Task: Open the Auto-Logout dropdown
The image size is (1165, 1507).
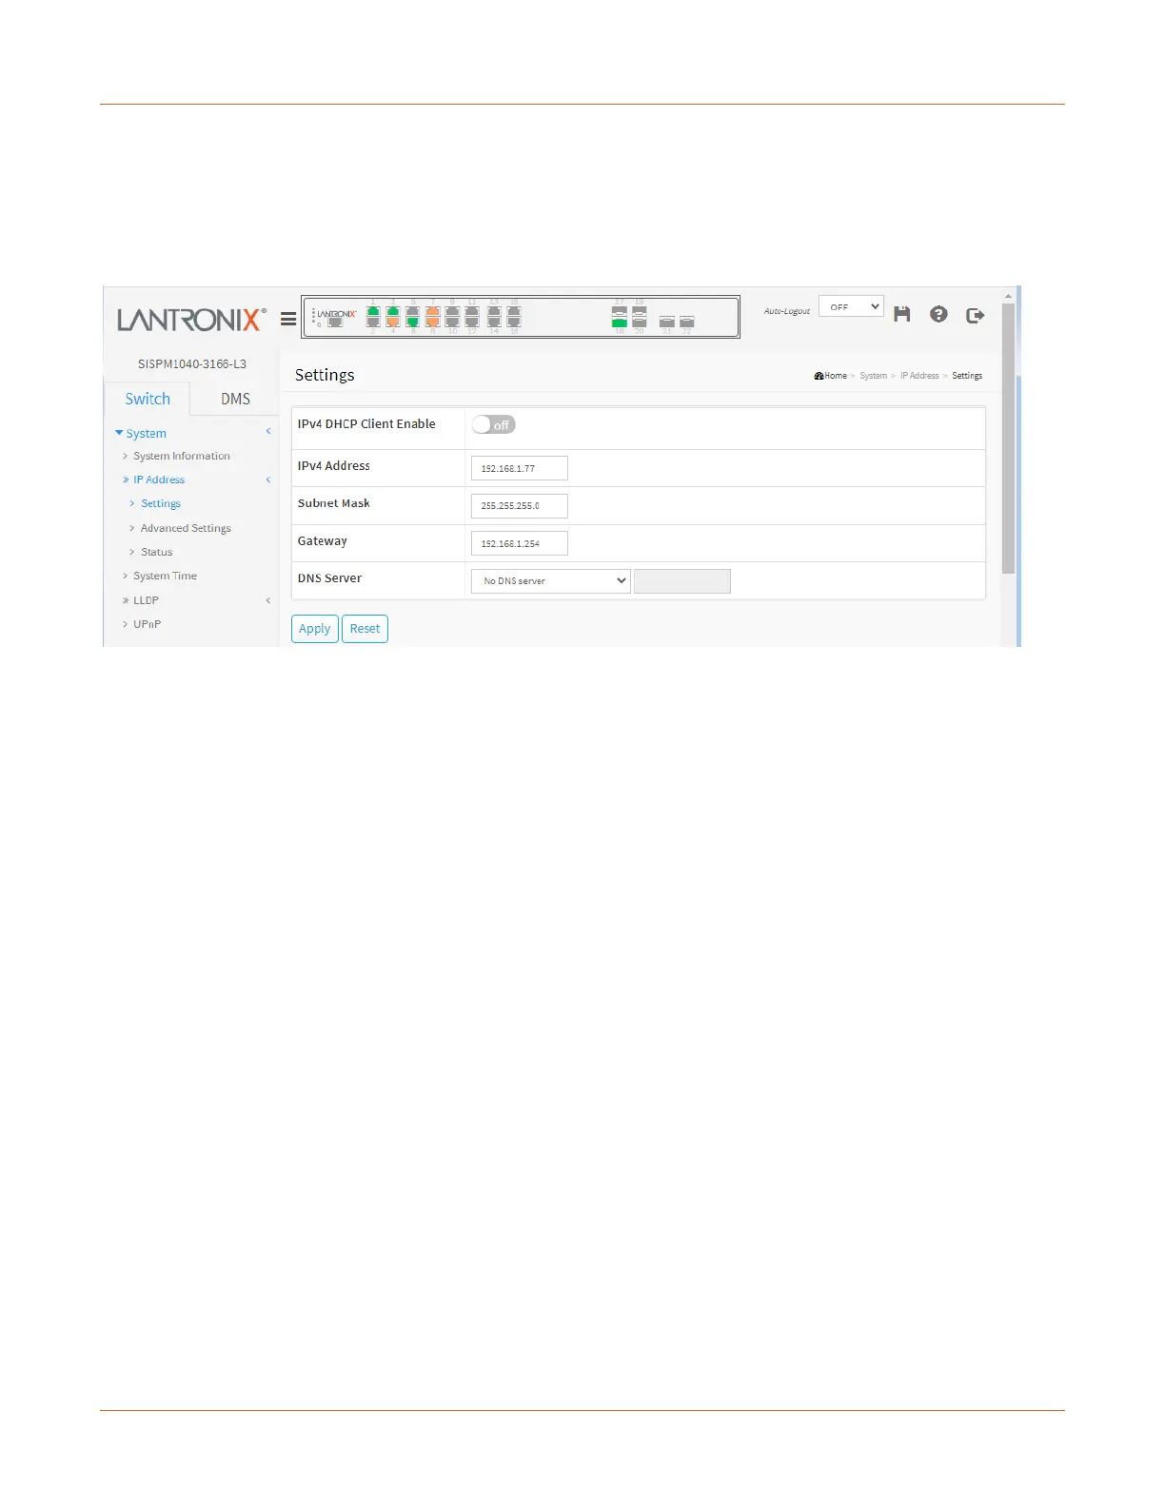Action: (851, 306)
